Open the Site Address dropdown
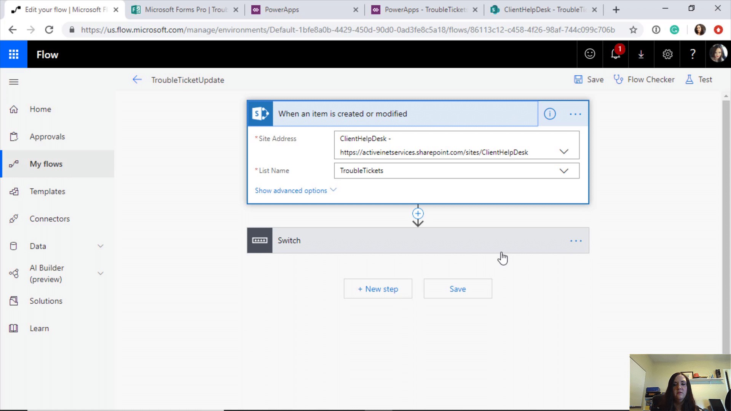 (x=564, y=151)
